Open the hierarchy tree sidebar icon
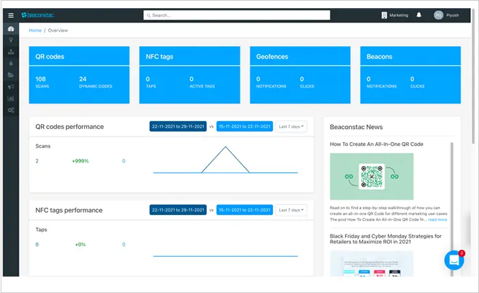 (x=11, y=51)
